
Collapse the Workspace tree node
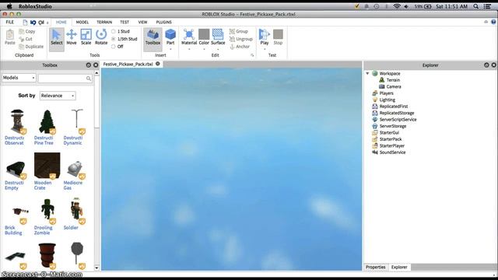tap(367, 73)
